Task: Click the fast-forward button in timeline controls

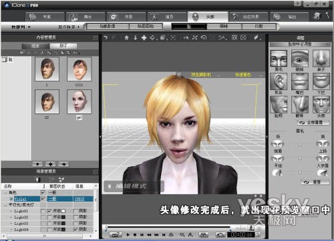Action: [156, 234]
